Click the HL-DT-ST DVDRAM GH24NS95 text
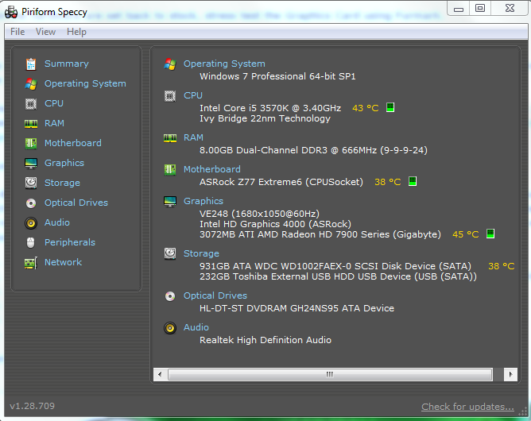The width and height of the screenshot is (531, 421). coord(297,308)
